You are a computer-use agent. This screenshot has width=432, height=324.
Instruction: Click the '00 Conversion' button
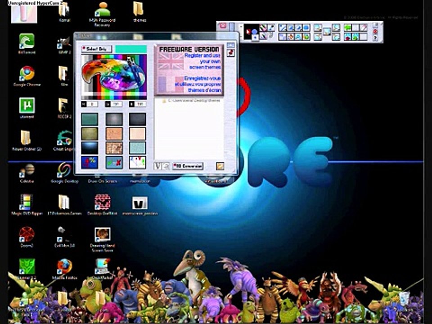tap(188, 166)
